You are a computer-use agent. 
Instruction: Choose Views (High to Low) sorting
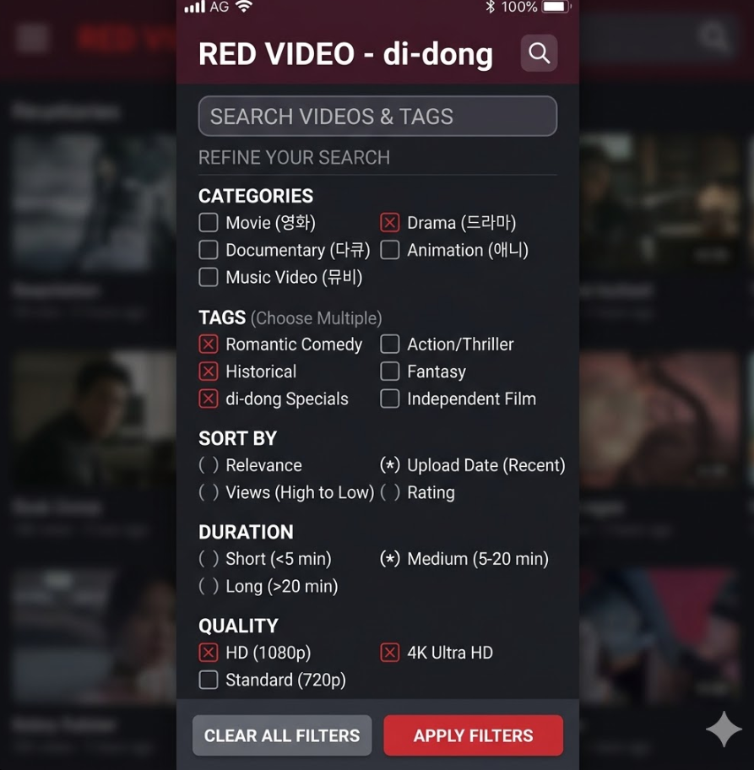(209, 492)
